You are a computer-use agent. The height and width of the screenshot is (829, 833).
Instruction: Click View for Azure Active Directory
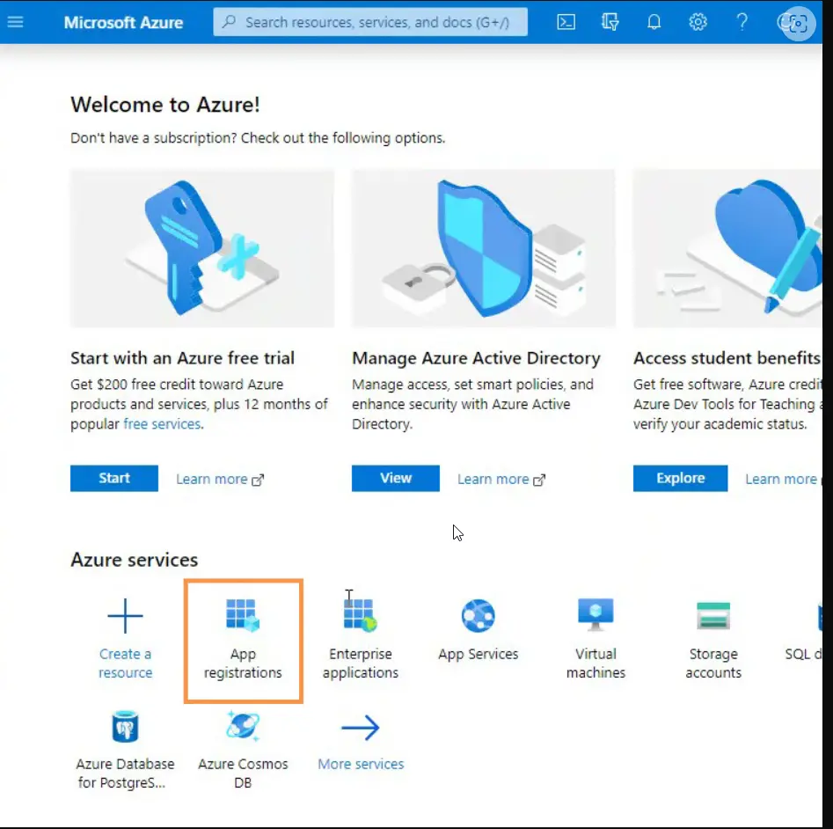[396, 478]
